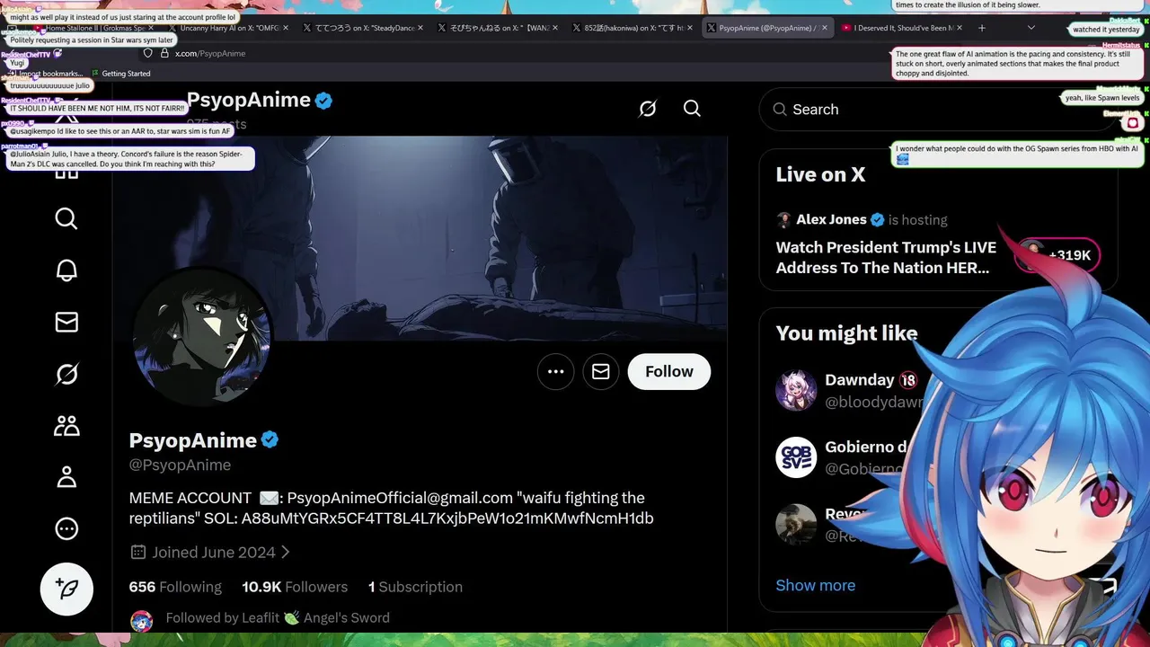Click the address bar x.com/PsyopAnime

(x=210, y=53)
